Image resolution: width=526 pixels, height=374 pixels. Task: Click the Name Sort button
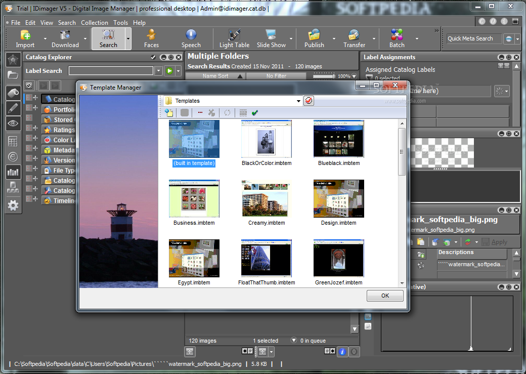(215, 76)
